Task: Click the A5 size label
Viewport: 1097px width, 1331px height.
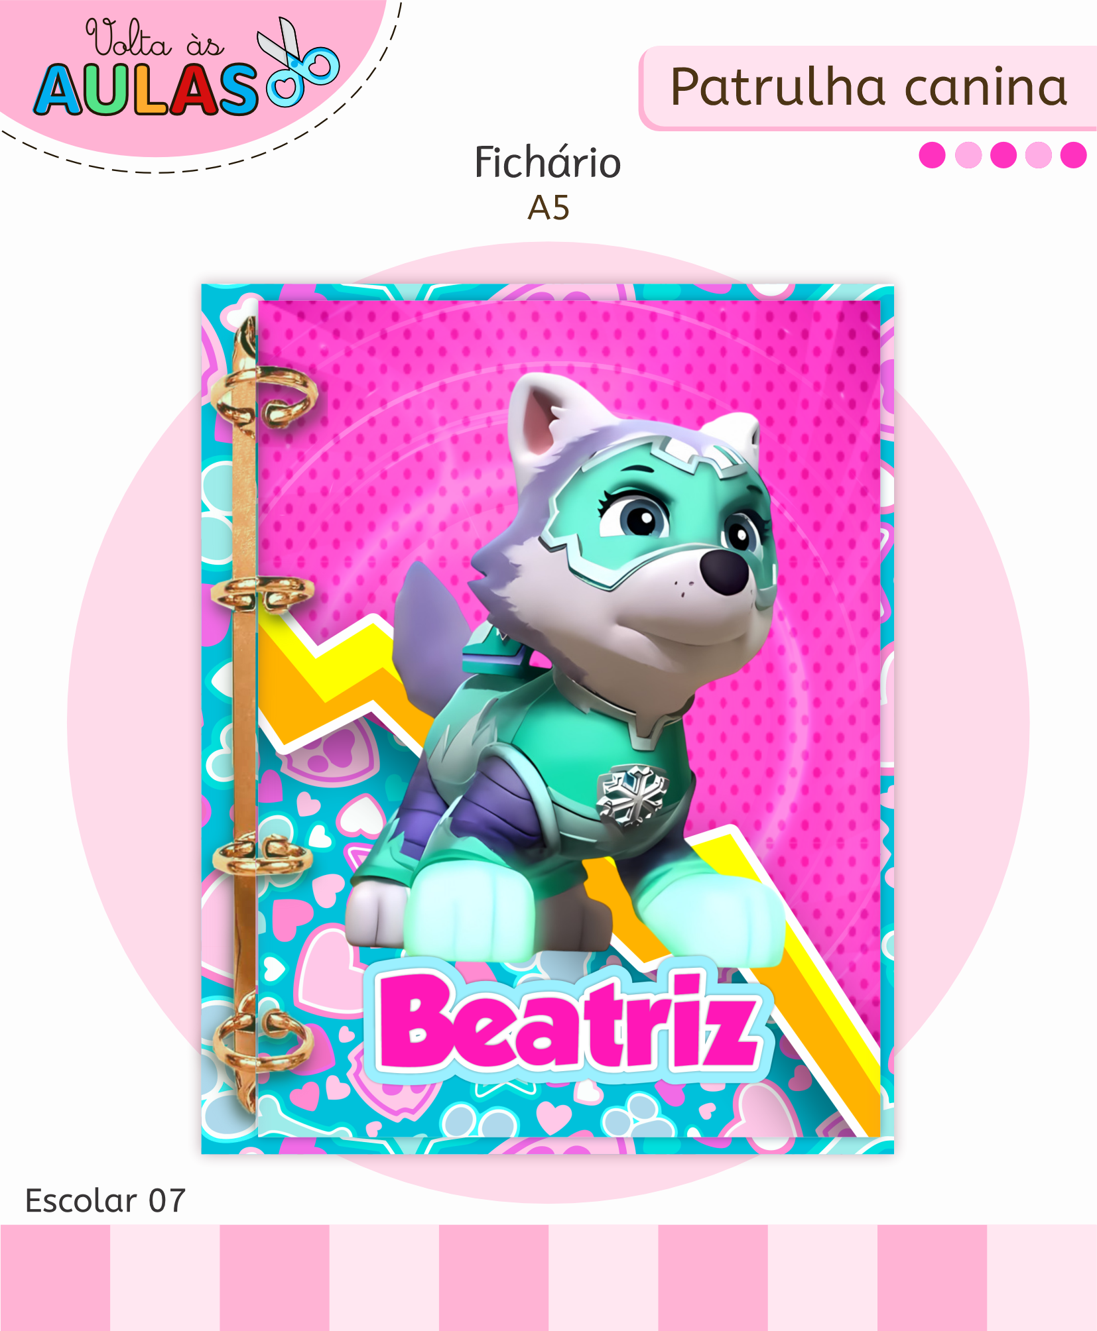Action: pyautogui.click(x=548, y=208)
